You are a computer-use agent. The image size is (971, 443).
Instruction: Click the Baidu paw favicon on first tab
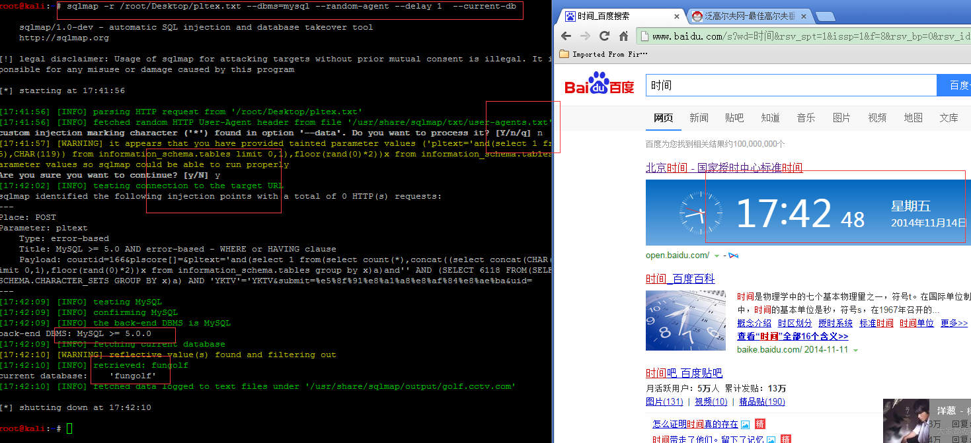pos(570,16)
